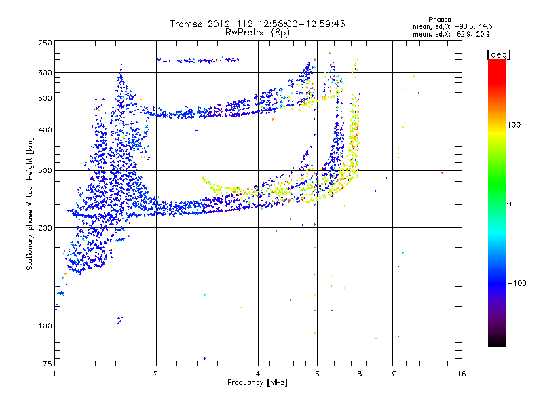
Task: Click the '10' frequency tick label
Action: pos(392,374)
